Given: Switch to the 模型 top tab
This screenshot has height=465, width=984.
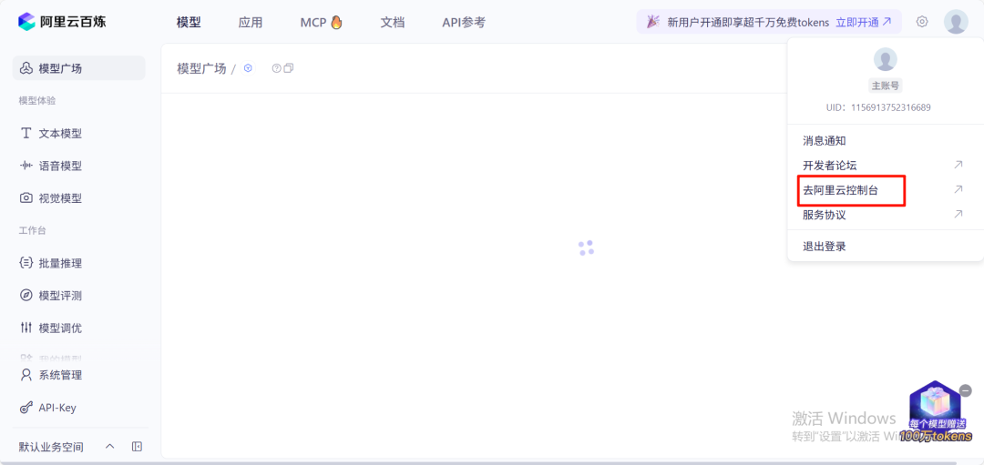Looking at the screenshot, I should (x=189, y=23).
